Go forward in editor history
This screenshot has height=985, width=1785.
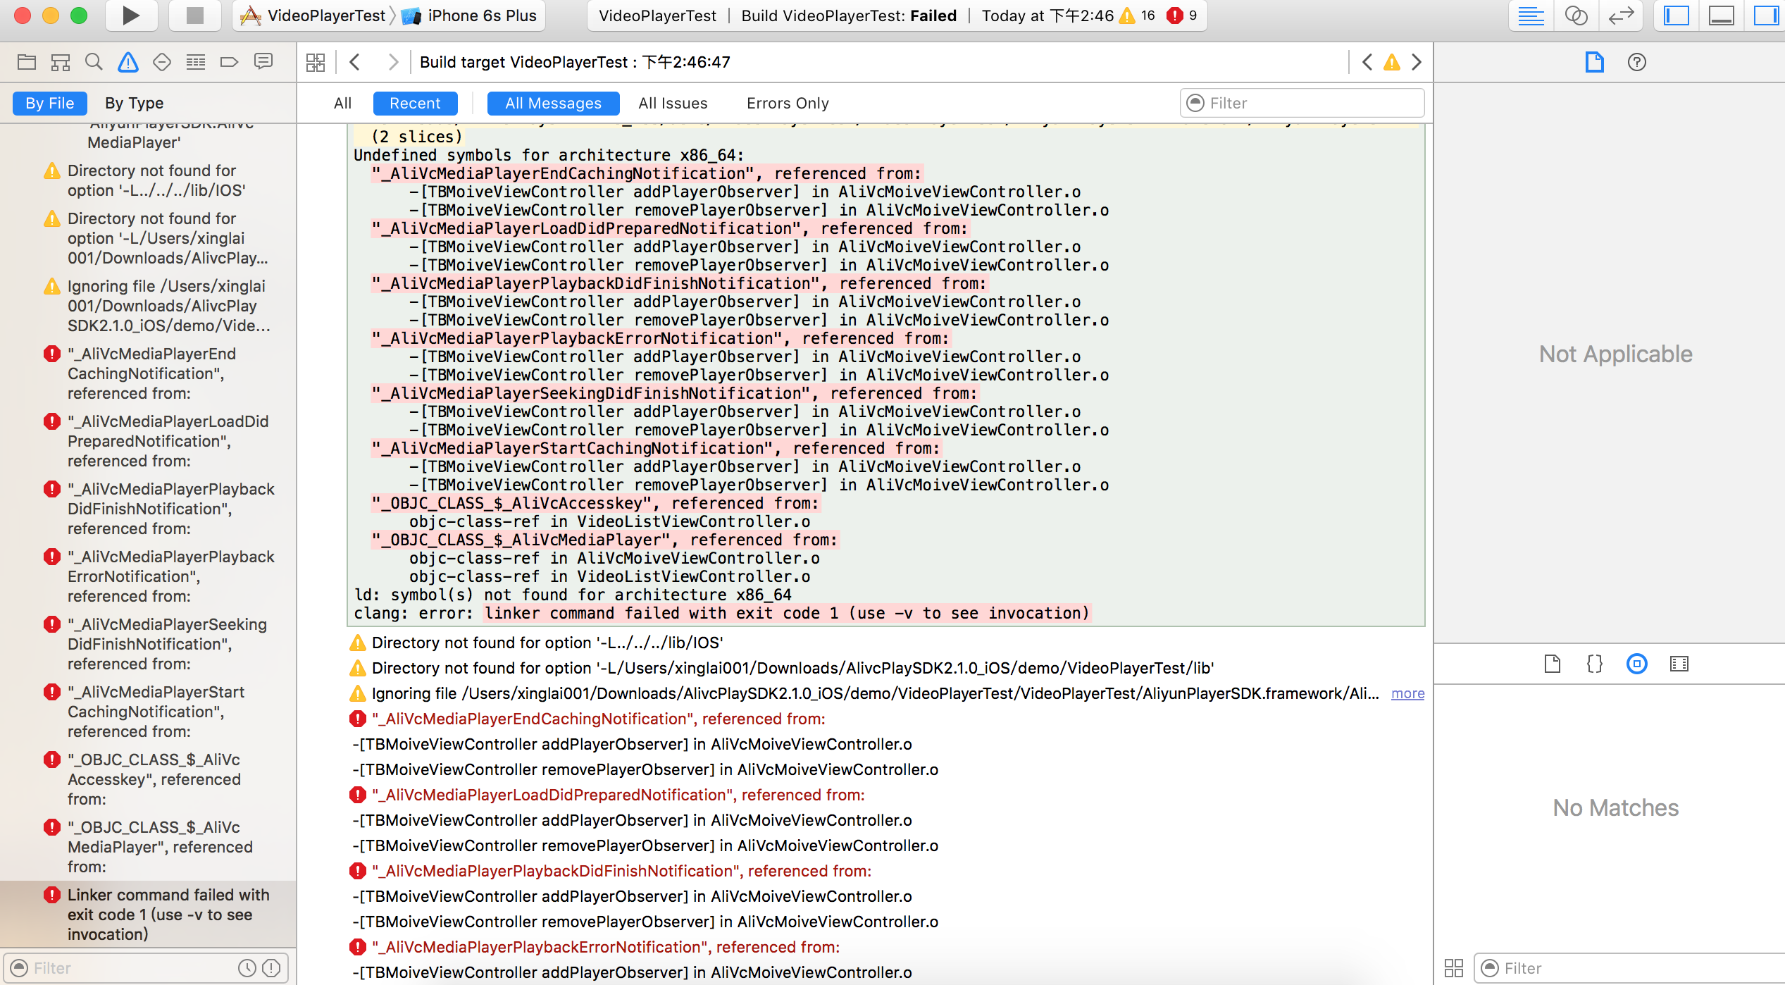[393, 62]
